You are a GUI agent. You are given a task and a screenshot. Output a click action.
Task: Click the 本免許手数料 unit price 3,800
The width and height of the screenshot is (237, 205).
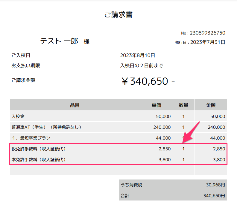(x=165, y=160)
